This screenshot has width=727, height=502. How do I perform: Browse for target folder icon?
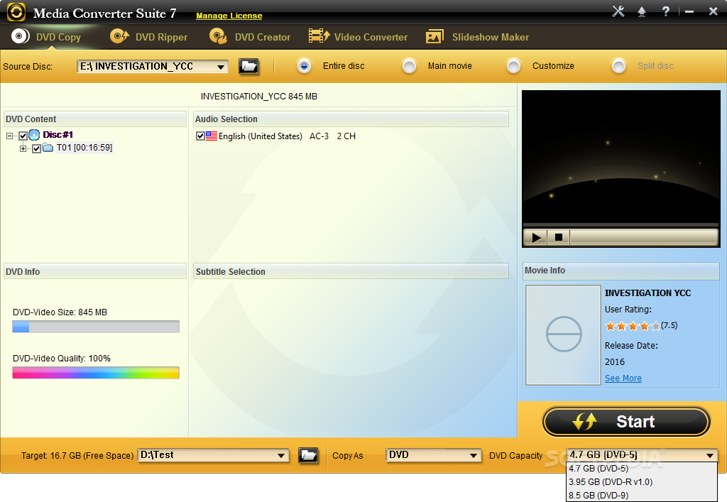pos(308,455)
